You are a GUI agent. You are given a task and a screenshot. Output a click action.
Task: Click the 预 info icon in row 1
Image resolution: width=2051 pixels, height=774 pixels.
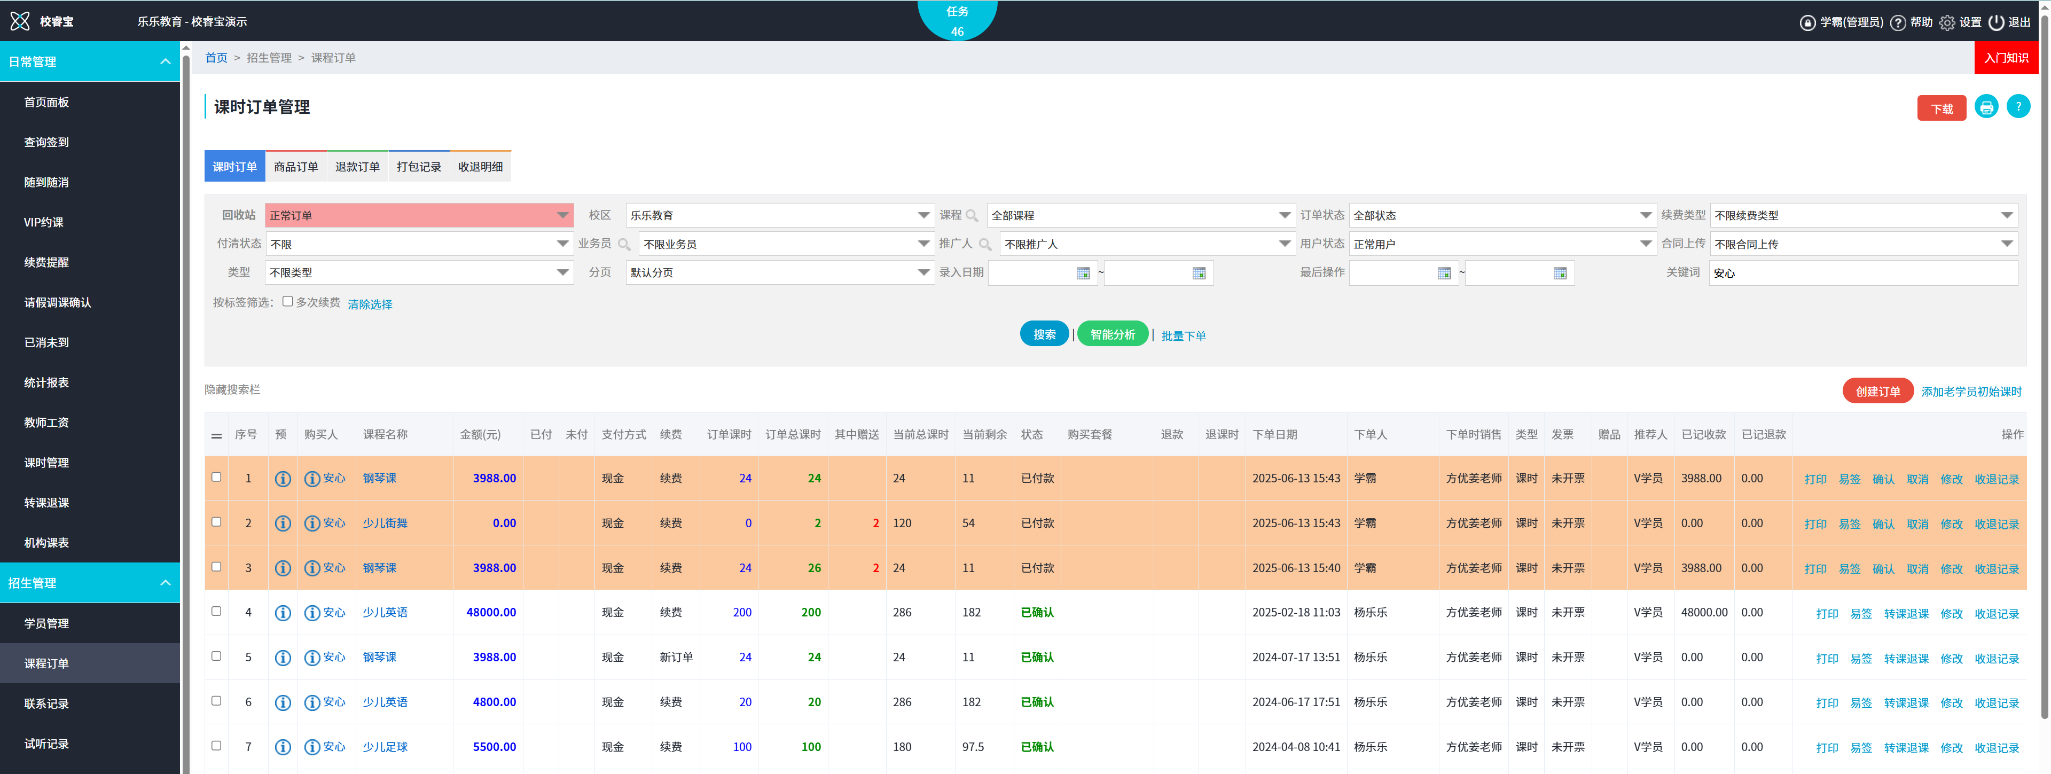(283, 479)
